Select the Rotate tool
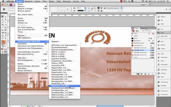The width and height of the screenshot is (171, 107). pyautogui.click(x=2, y=28)
